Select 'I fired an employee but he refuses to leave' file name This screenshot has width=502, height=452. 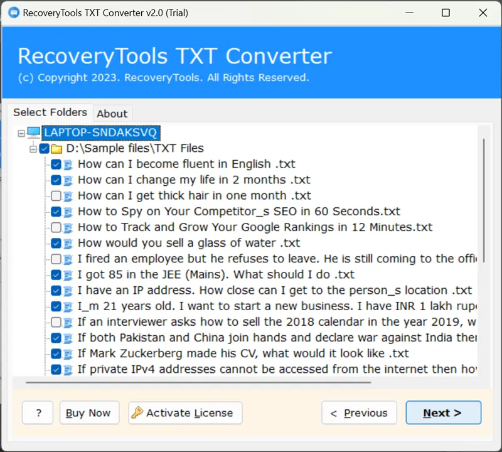tap(277, 259)
